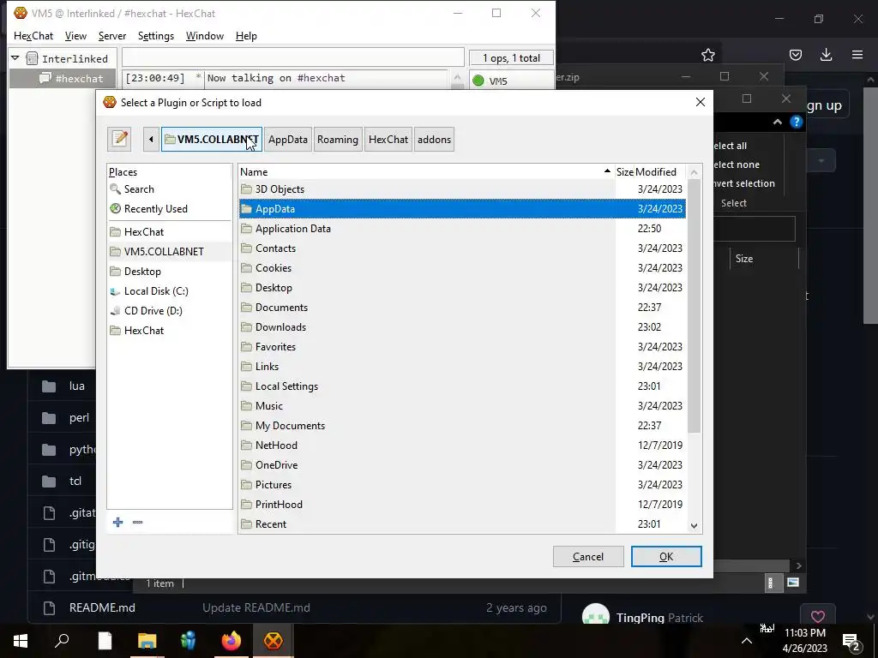Open File Explorer from taskbar

[147, 641]
